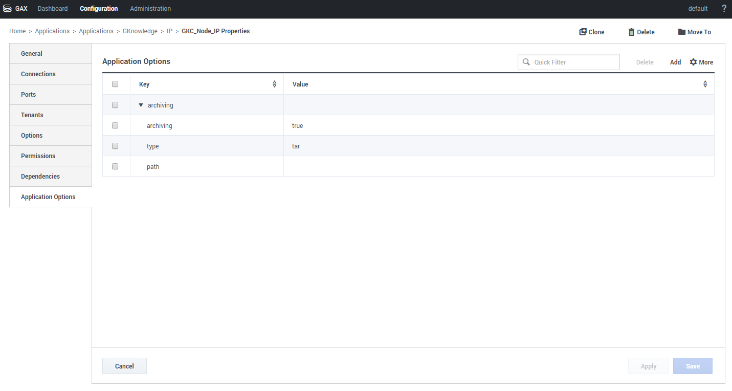Open the Administration menu
The width and height of the screenshot is (732, 391).
tap(150, 9)
